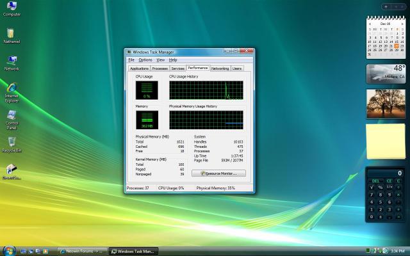Click the green CPU meter tray icon
The height and width of the screenshot is (256, 410).
click(x=368, y=251)
